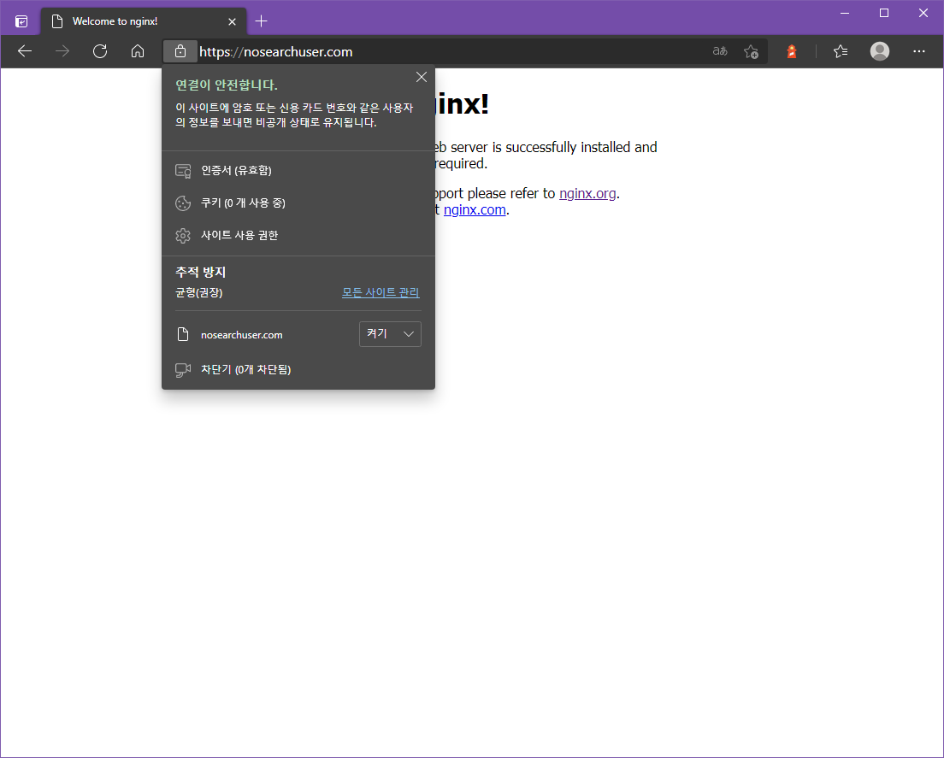Select the Welcome to nginx! tab
Image resolution: width=944 pixels, height=758 pixels.
point(144,21)
